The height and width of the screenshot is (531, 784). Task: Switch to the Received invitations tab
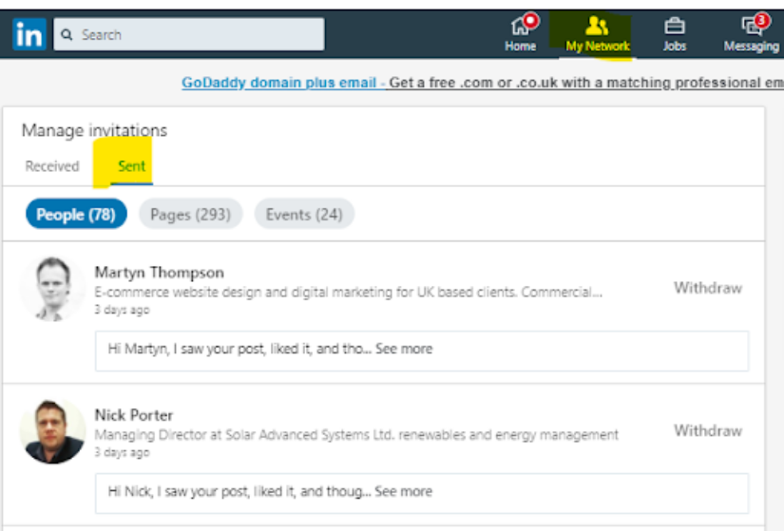pyautogui.click(x=52, y=166)
